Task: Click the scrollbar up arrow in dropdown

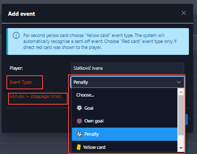Action: (x=181, y=92)
